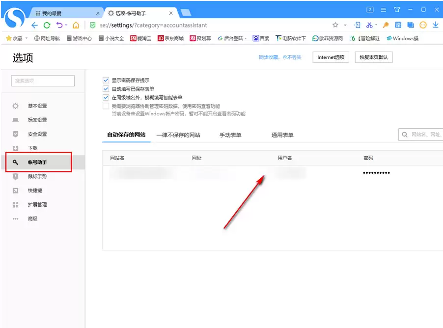This screenshot has height=328, width=443.
Task: Open the hamburger main menu
Action: (x=384, y=10)
